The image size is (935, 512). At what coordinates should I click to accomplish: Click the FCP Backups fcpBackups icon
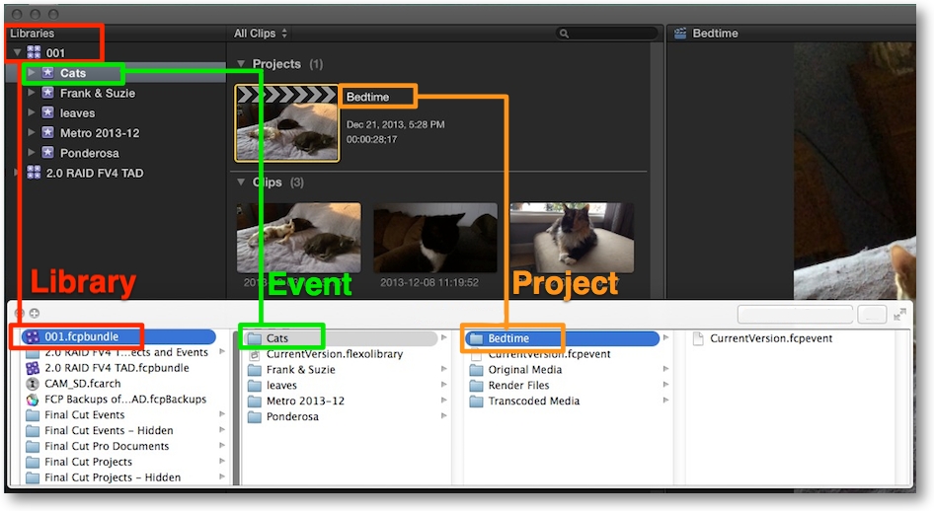[33, 400]
